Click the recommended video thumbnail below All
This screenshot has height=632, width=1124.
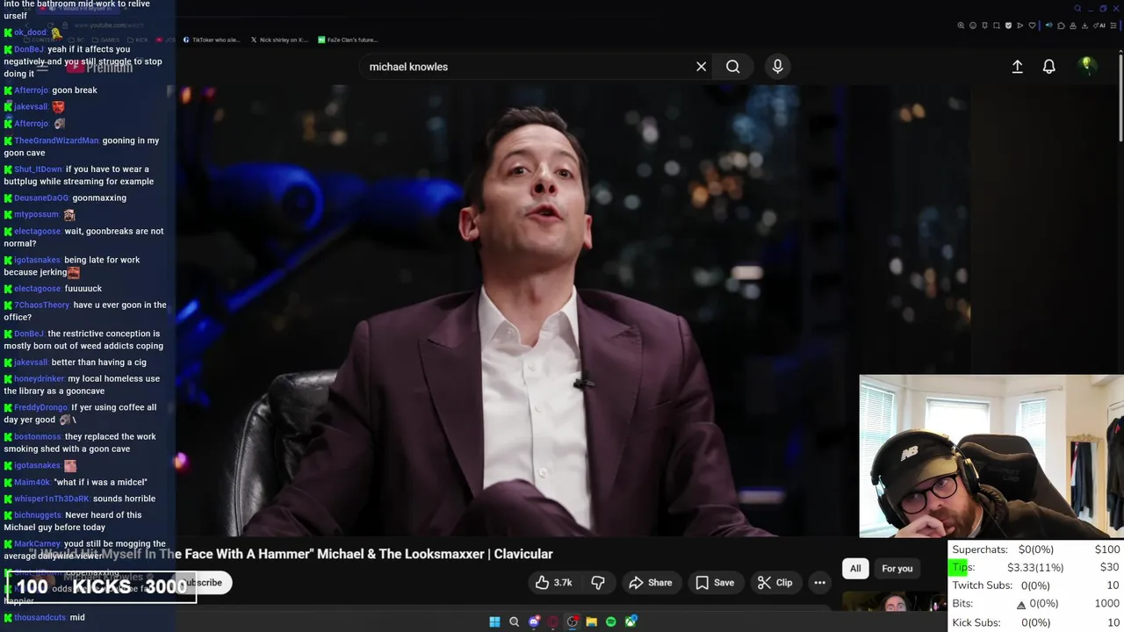point(893,601)
